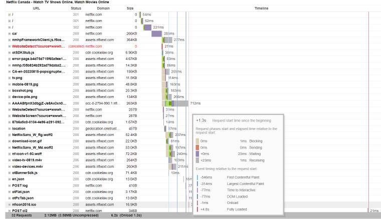This screenshot has width=381, height=219.
Task: Click the Status column header
Action: point(76,8)
